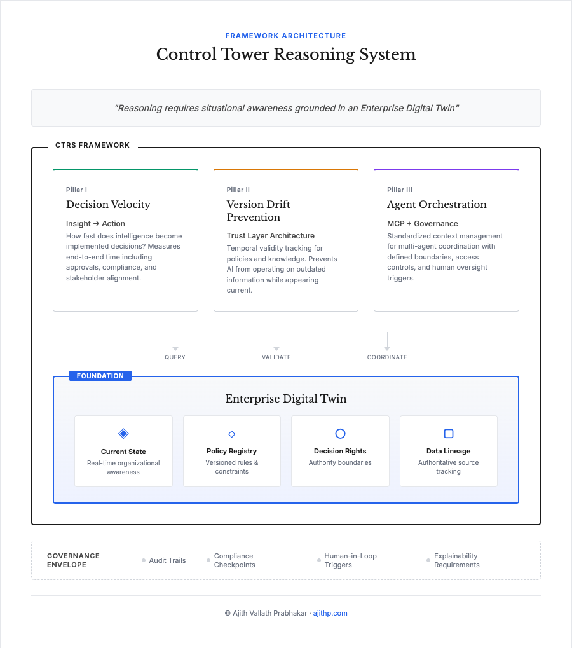Click the green bar atop Decision Velocity
The image size is (572, 648).
pyautogui.click(x=125, y=169)
